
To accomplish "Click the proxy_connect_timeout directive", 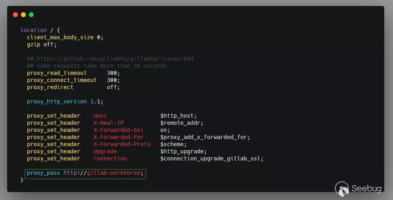I will (62, 80).
